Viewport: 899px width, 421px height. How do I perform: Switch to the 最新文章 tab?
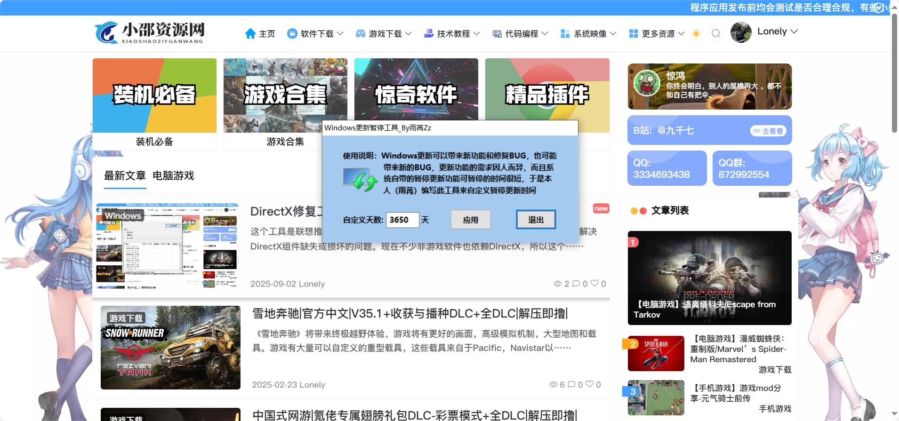(x=125, y=176)
